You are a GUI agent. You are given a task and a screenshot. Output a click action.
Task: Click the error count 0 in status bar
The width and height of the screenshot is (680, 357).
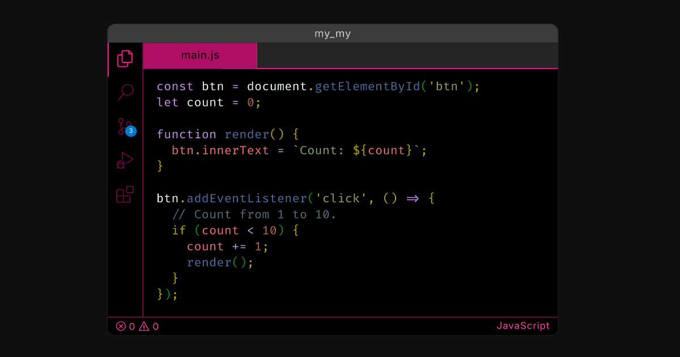(x=132, y=326)
